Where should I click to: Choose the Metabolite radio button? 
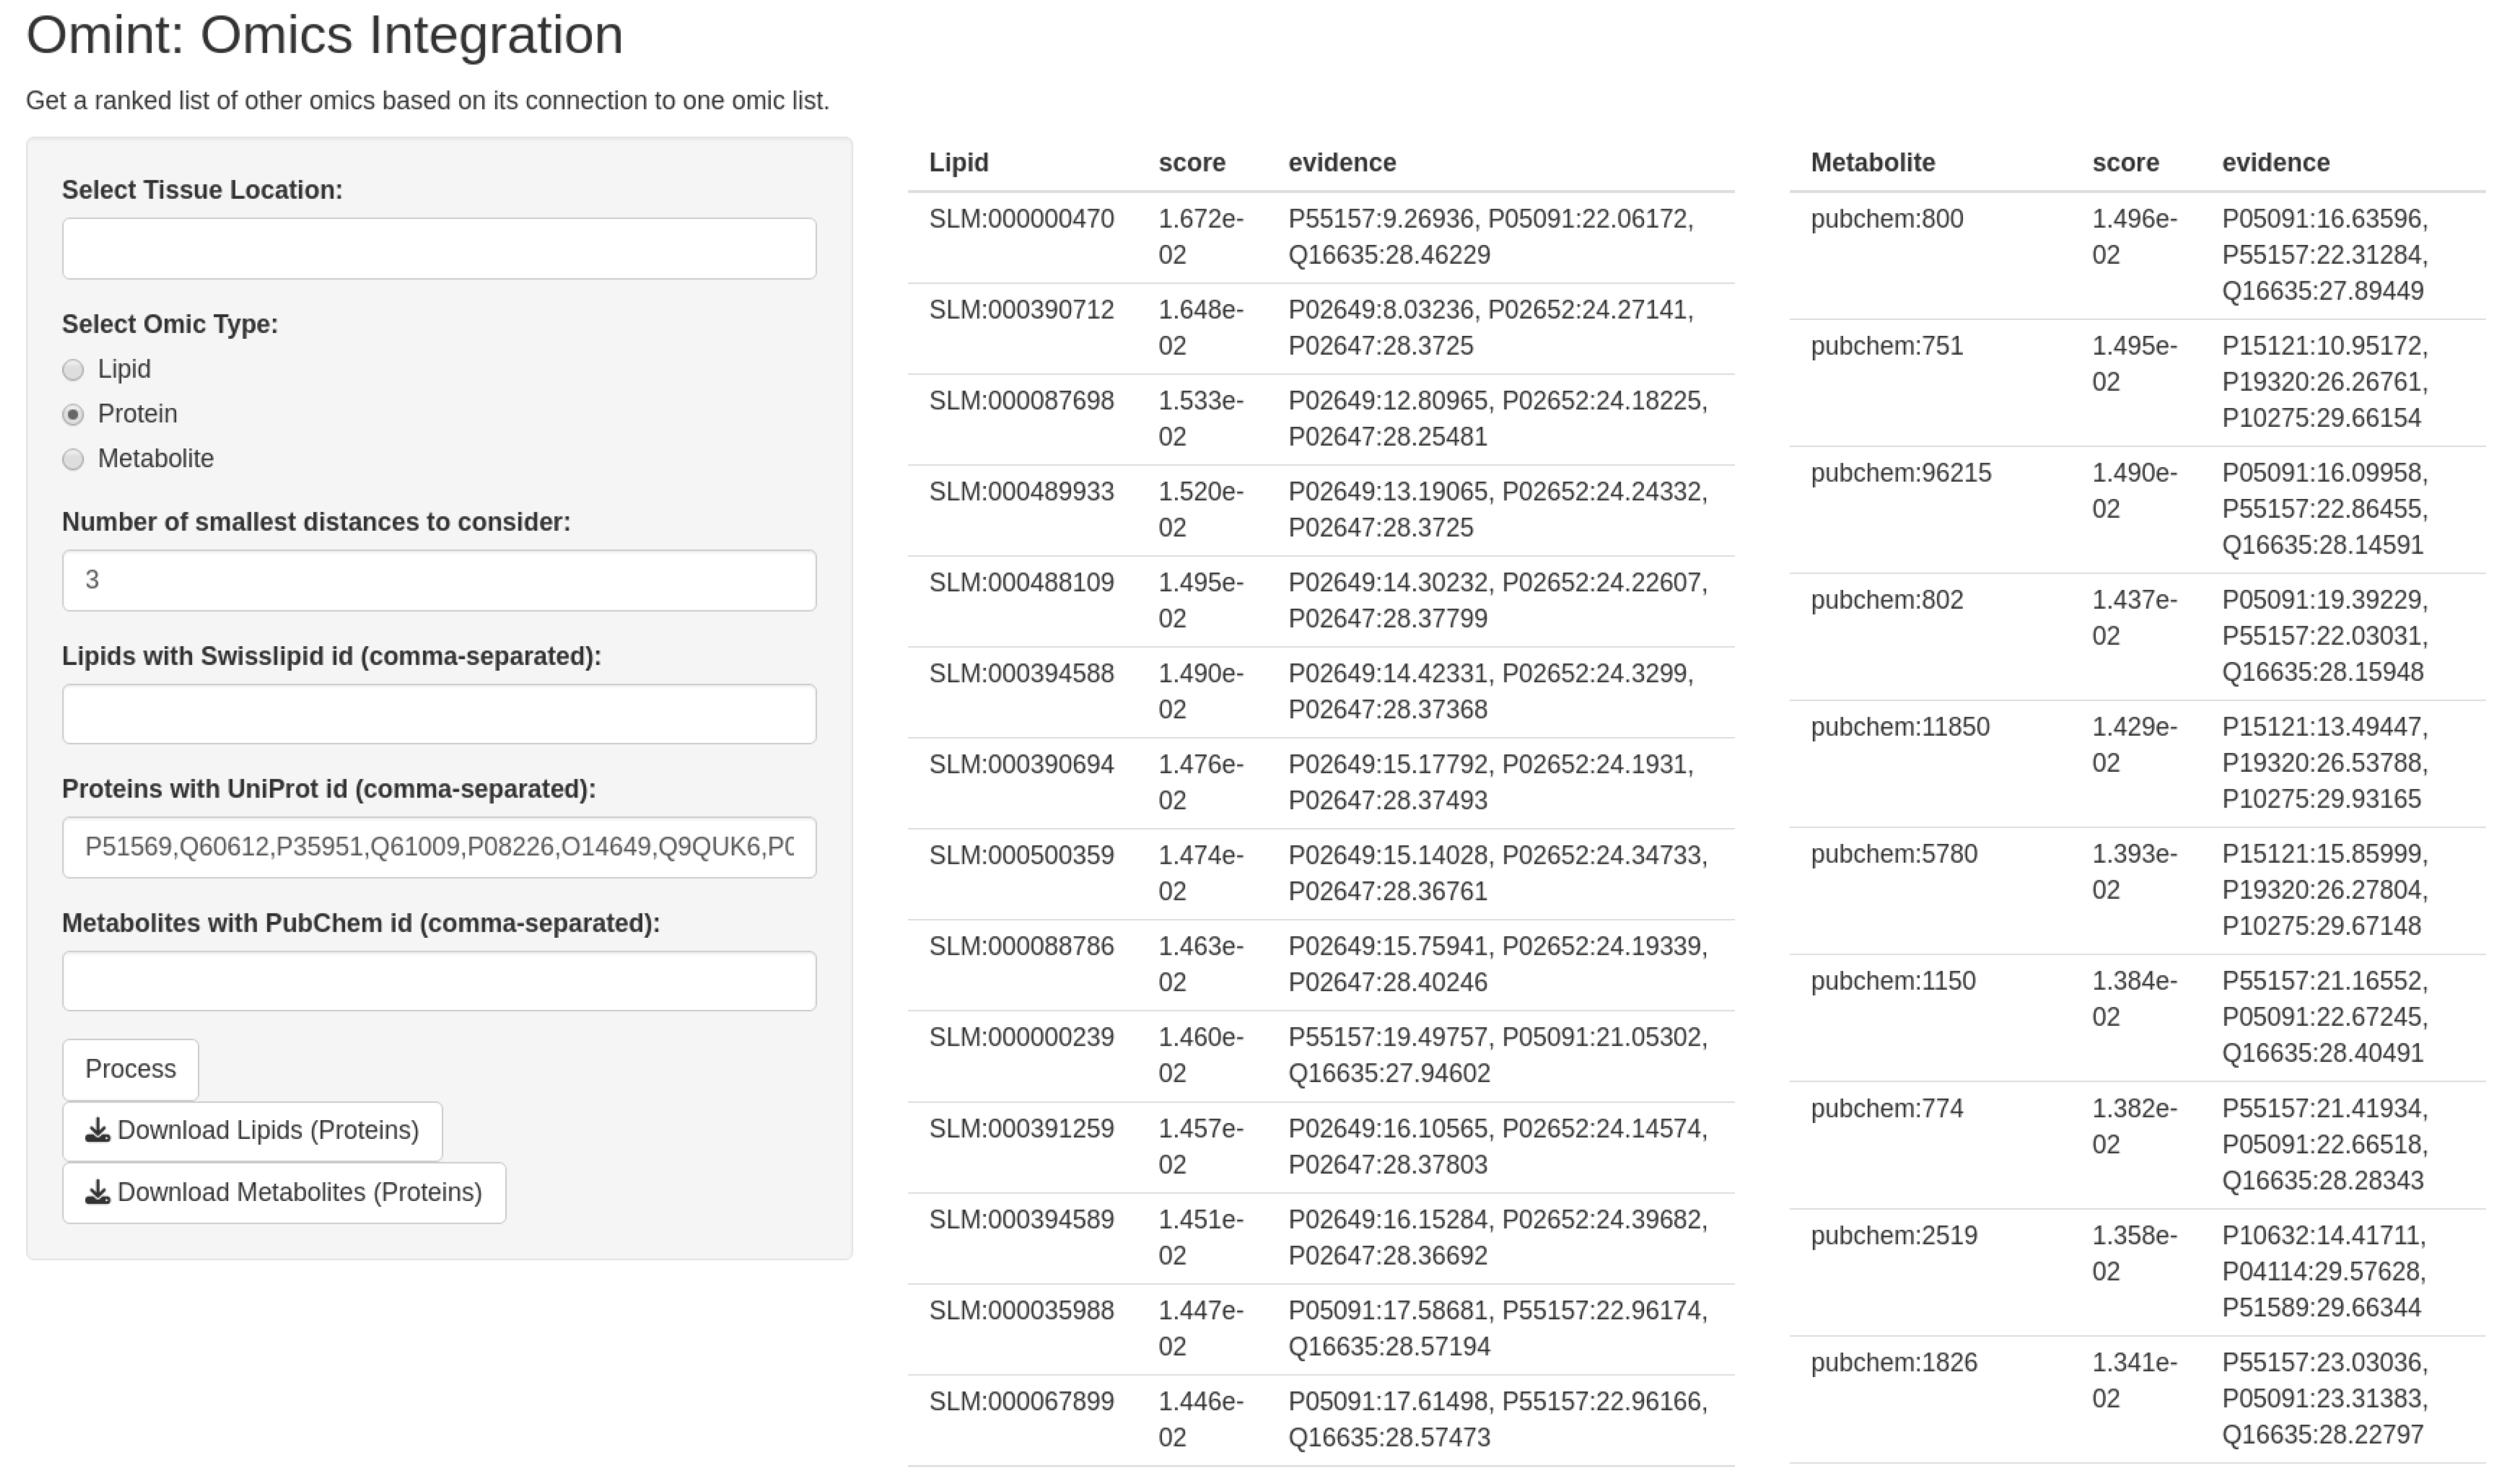click(73, 459)
